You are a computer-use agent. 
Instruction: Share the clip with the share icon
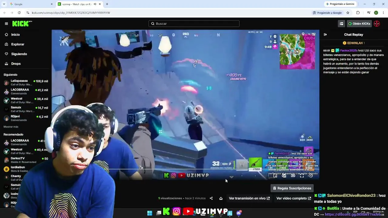211,198
